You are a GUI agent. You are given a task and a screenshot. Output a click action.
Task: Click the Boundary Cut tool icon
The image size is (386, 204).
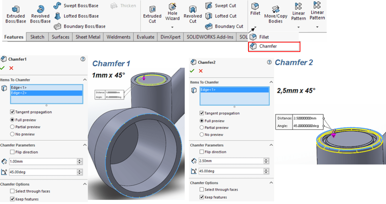pos(209,26)
